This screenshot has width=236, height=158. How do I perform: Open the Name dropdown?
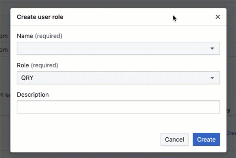click(x=118, y=48)
